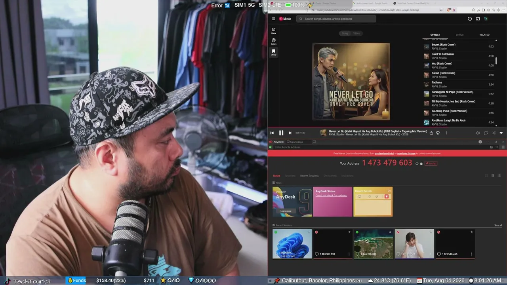Play You (Rock Cover) from the queue

459,65
